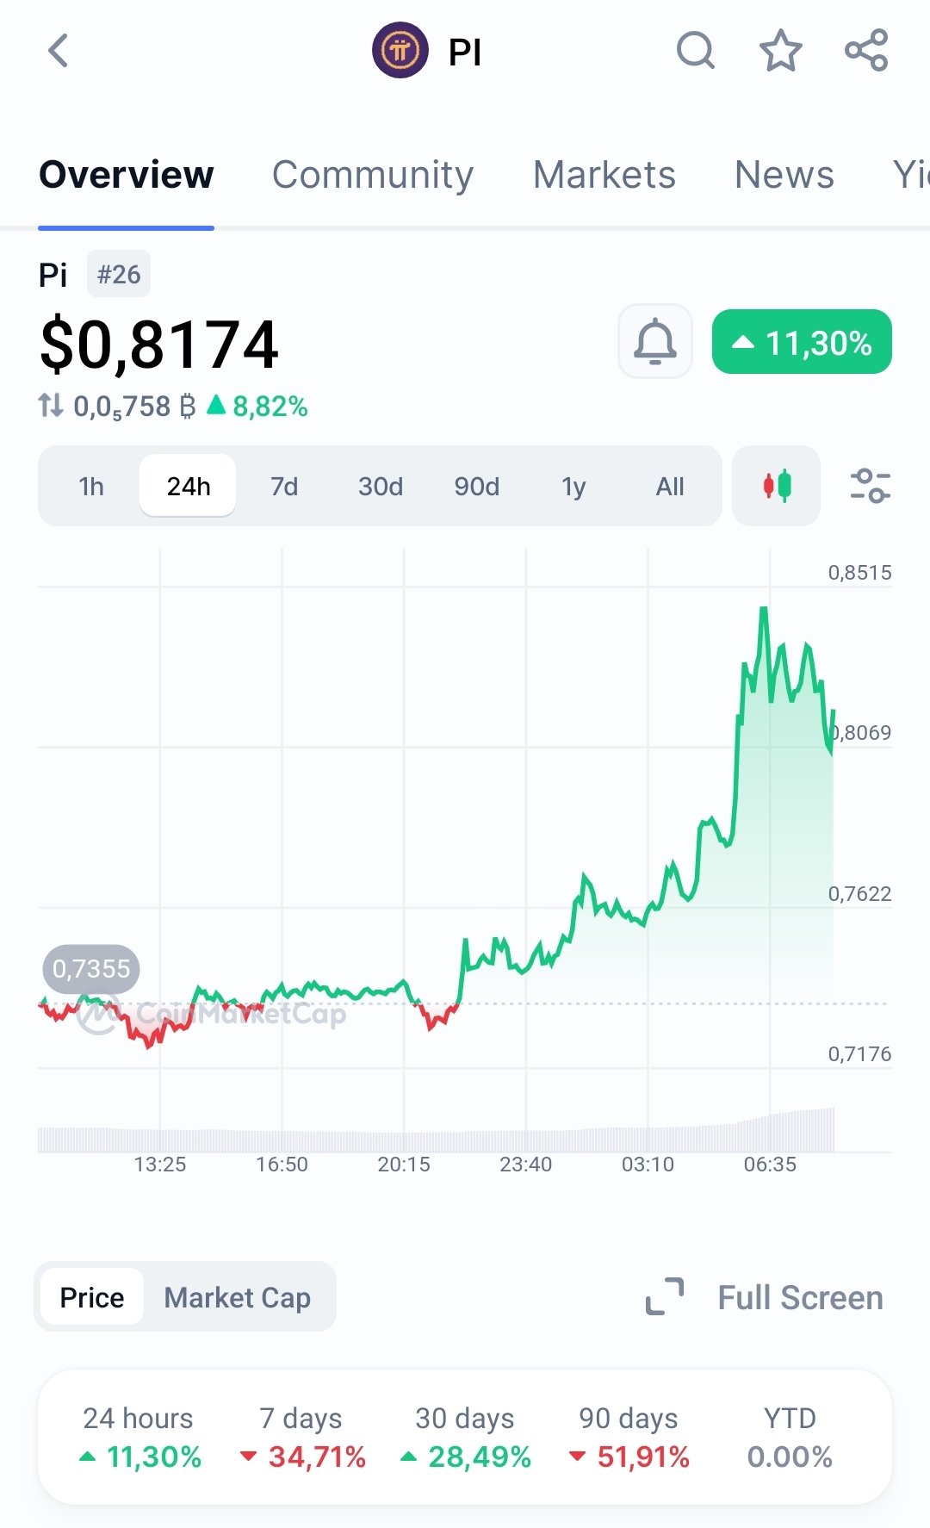Select the Price chart toggle
This screenshot has height=1528, width=930.
92,1297
